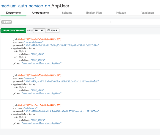
Task: Collapse appUserRoles array of adminuser document
Action: (12, 114)
